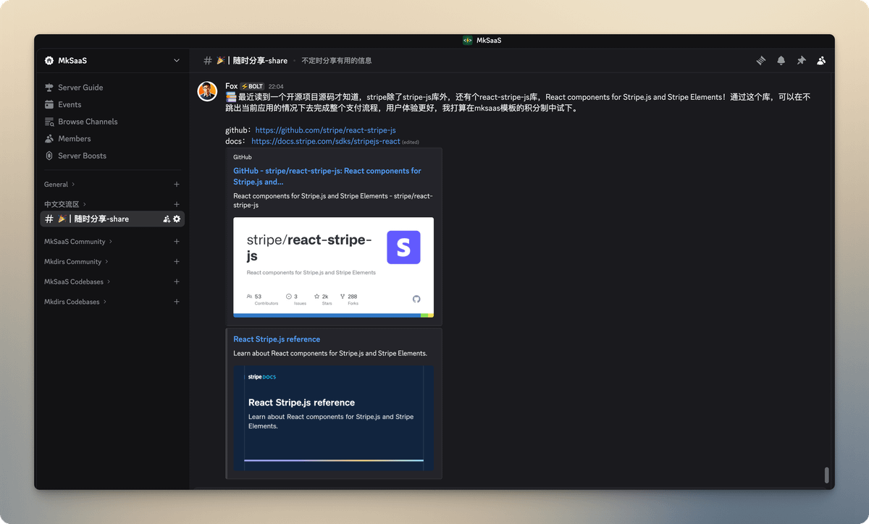The height and width of the screenshot is (524, 869).
Task: Add channel to Mkdirs Codebases category
Action: pyautogui.click(x=177, y=302)
